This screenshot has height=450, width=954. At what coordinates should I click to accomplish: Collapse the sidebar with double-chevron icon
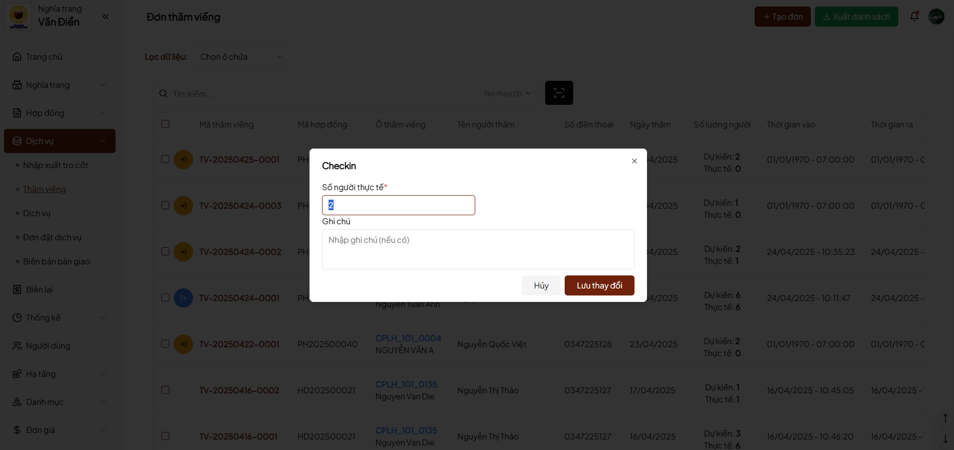click(x=105, y=17)
